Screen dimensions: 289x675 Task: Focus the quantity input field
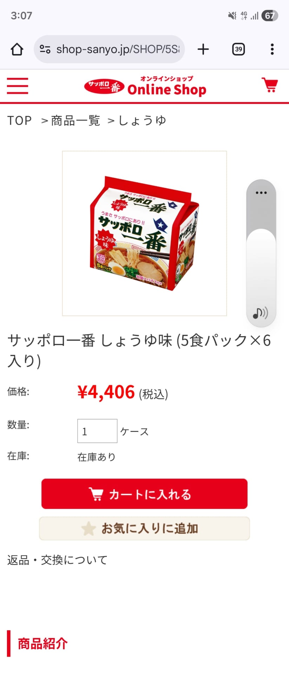(97, 431)
